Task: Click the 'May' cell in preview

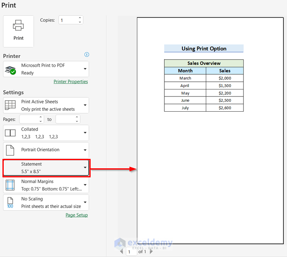Action: click(185, 93)
